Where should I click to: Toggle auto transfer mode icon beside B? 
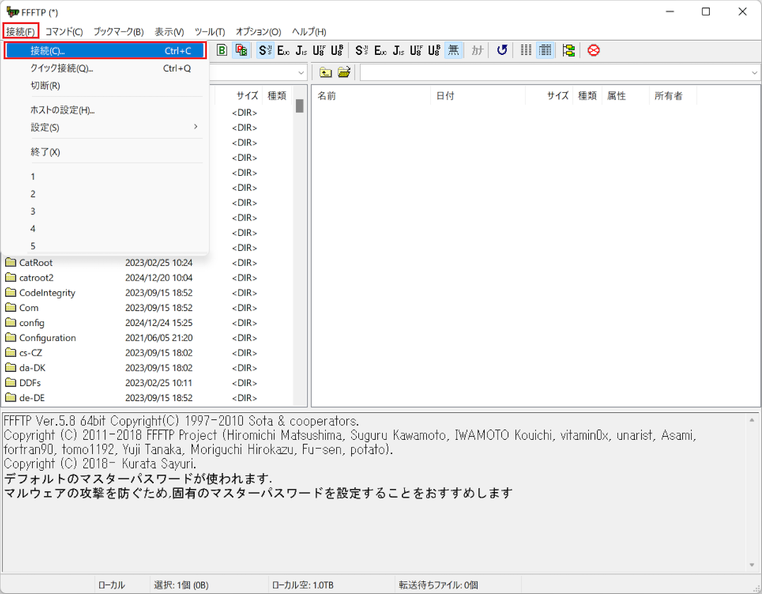pyautogui.click(x=241, y=51)
